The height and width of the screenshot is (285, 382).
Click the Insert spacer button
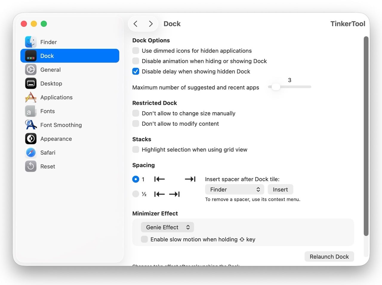pos(280,190)
